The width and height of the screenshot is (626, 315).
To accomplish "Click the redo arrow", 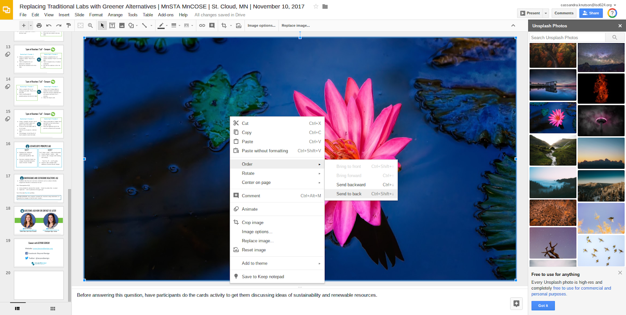I will [x=59, y=25].
